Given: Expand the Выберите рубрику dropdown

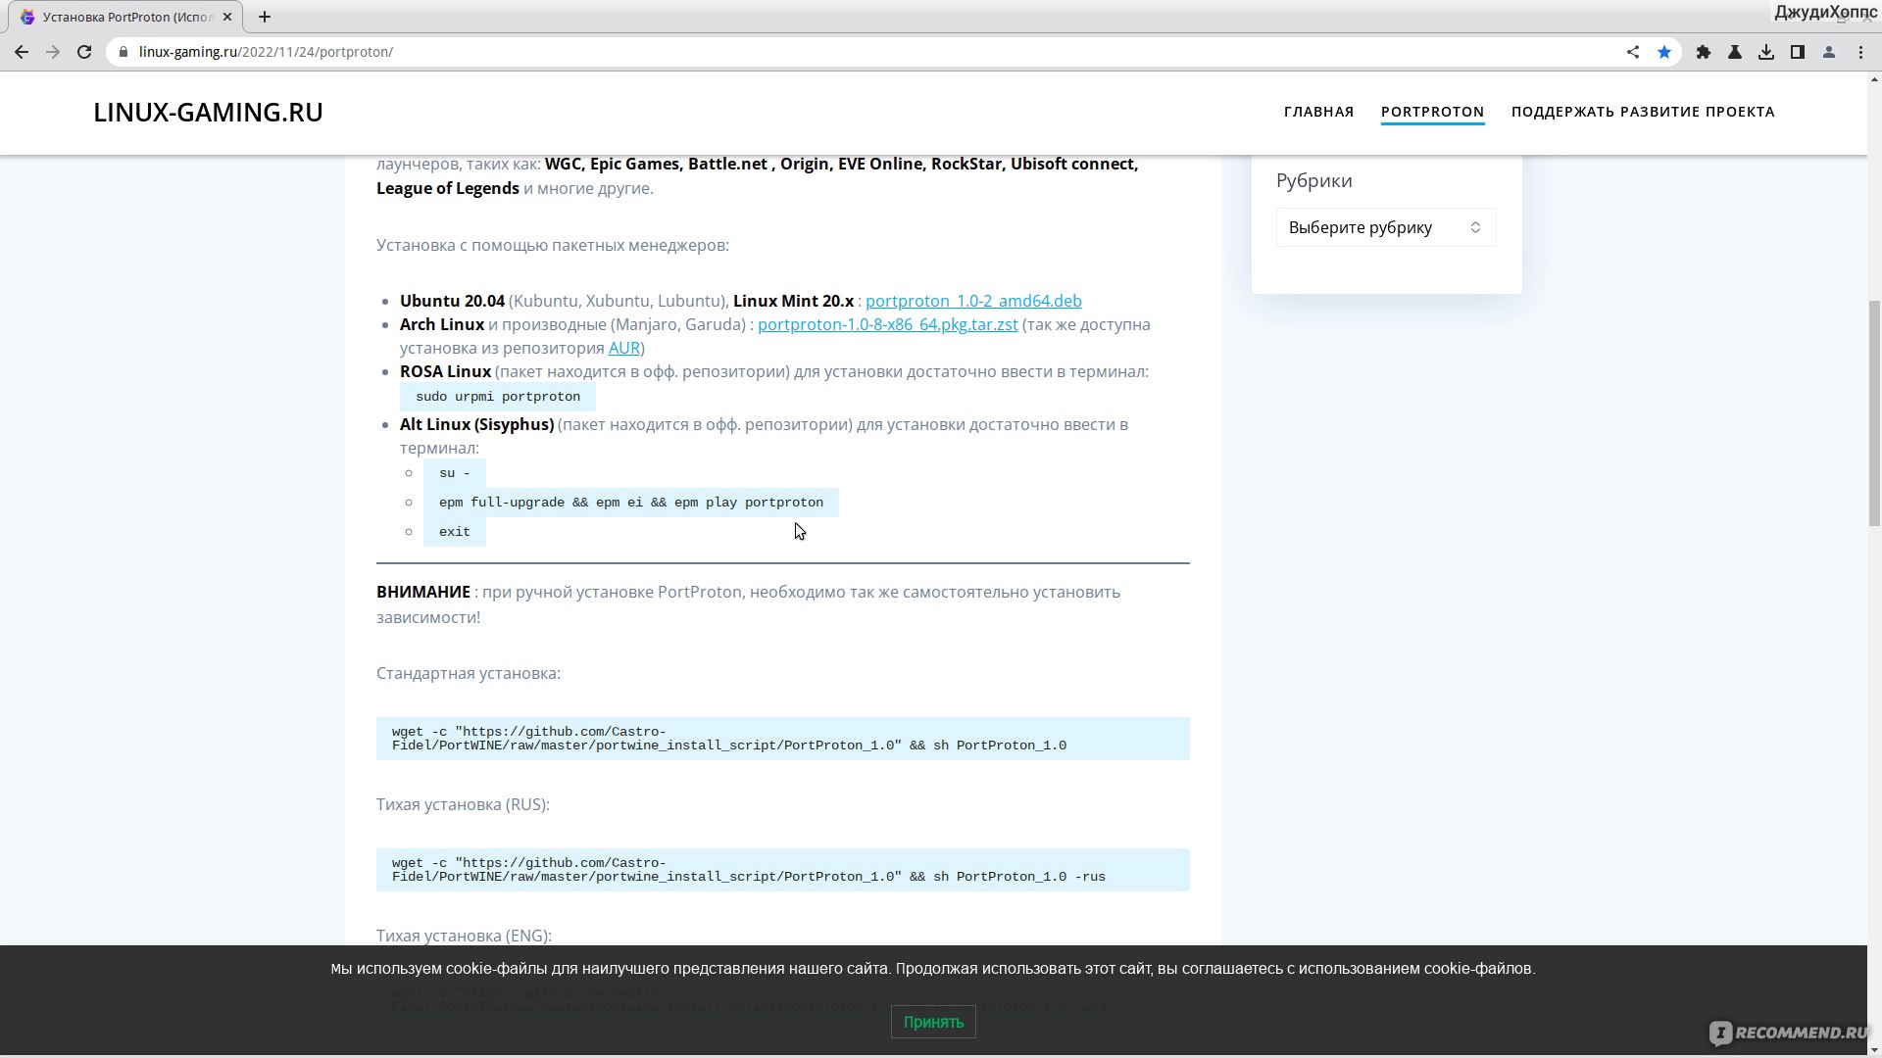Looking at the screenshot, I should pyautogui.click(x=1386, y=227).
